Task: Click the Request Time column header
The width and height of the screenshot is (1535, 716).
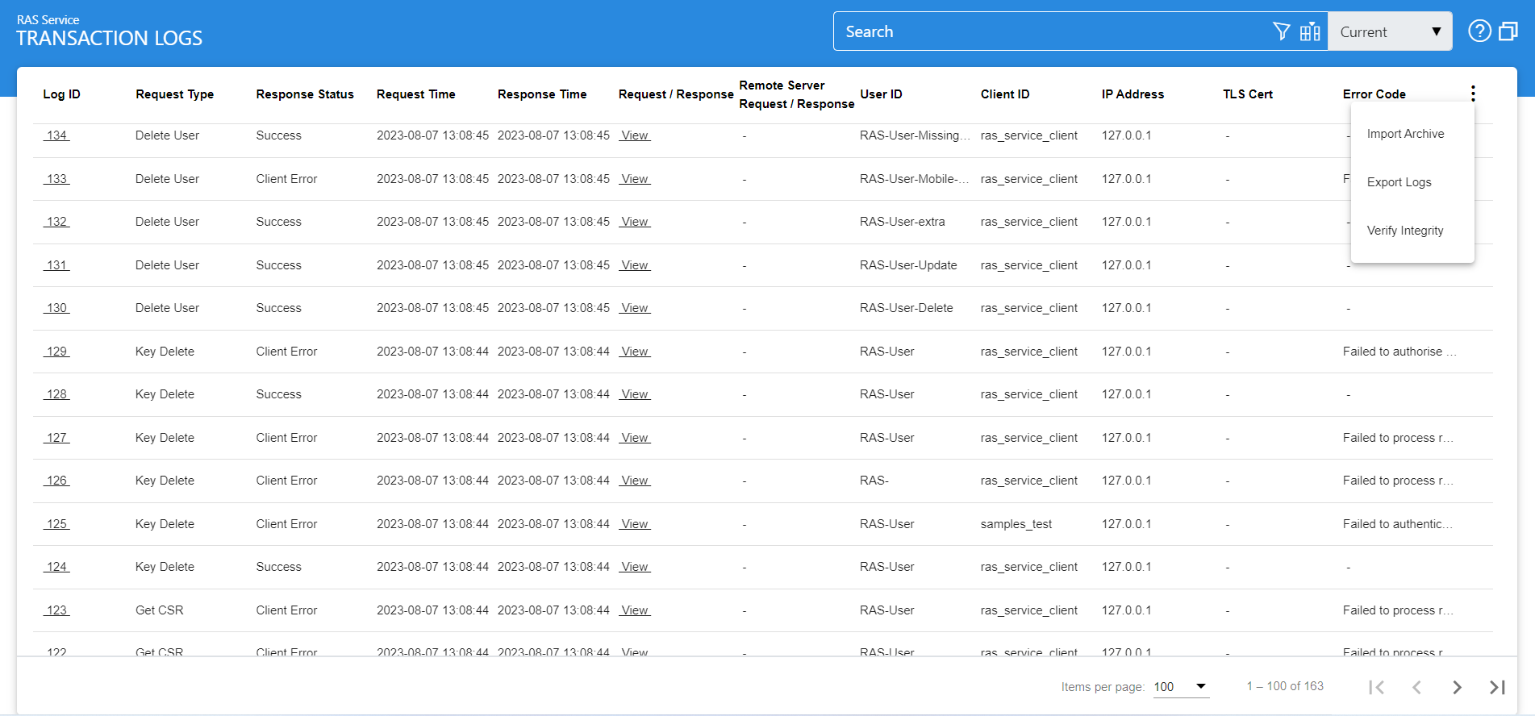Action: coord(415,94)
